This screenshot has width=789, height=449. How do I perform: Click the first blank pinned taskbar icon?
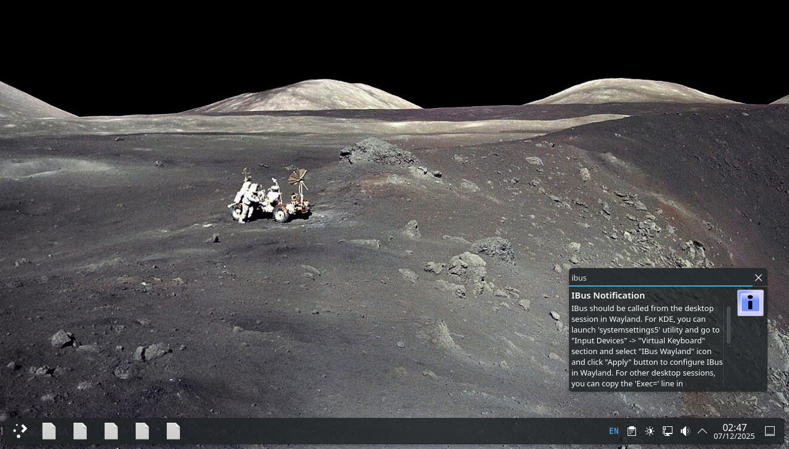49,430
